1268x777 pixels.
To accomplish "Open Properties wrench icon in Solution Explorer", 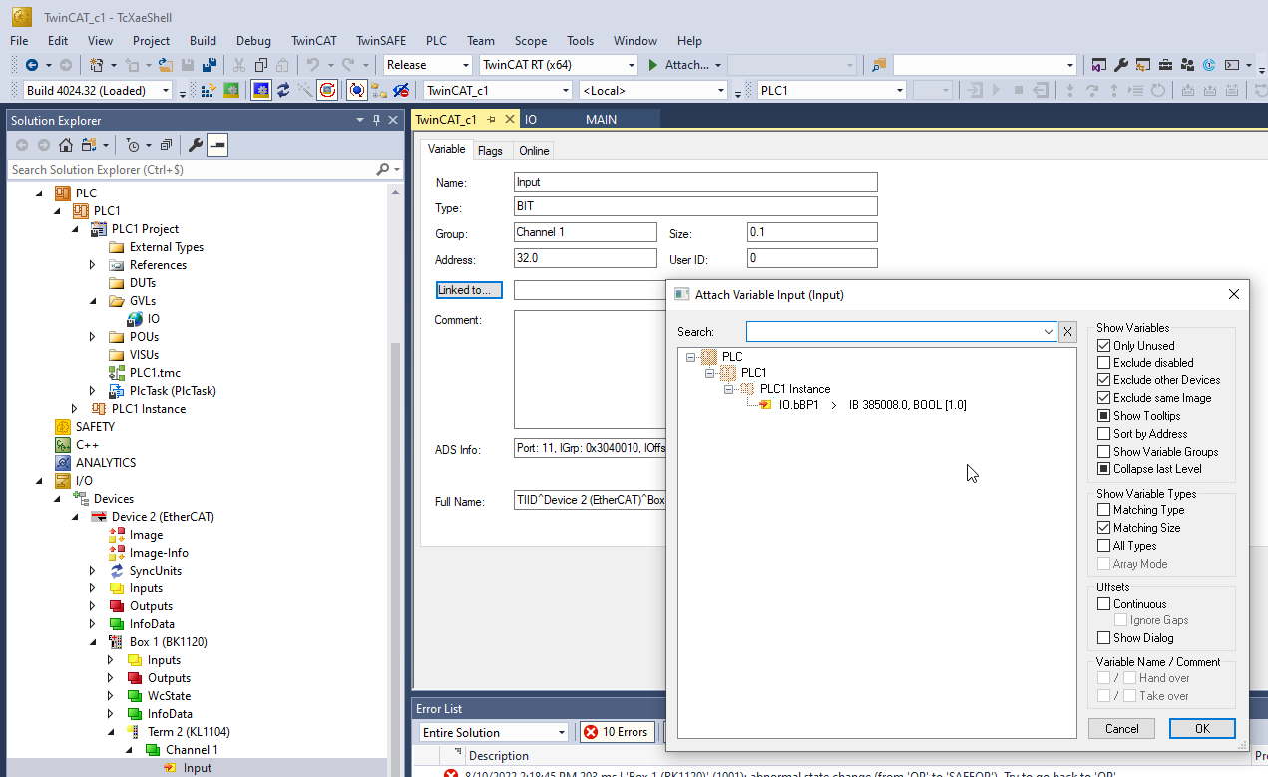I will (196, 145).
